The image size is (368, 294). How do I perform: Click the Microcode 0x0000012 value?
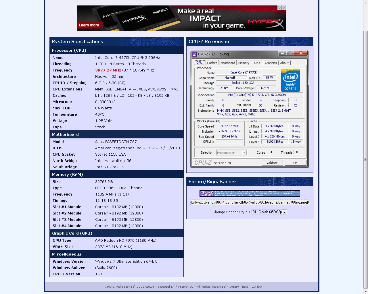[105, 102]
